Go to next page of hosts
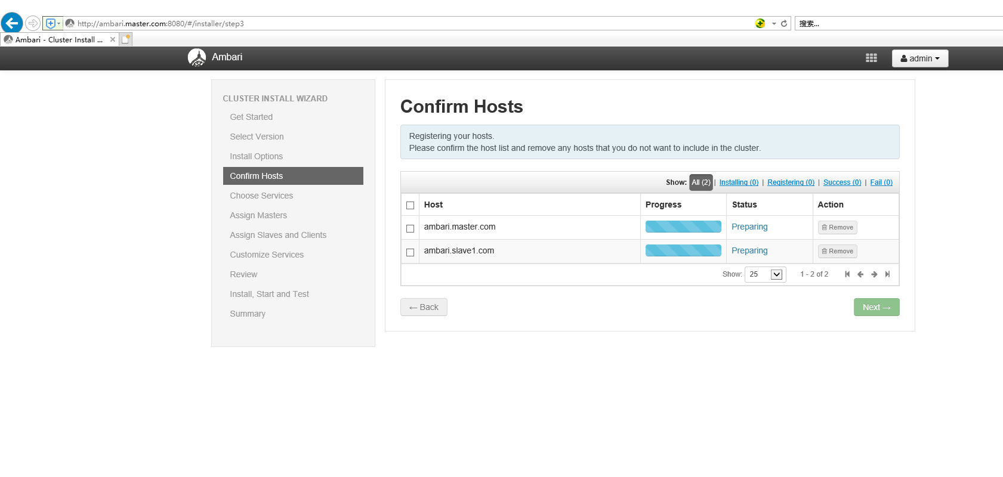 tap(874, 274)
